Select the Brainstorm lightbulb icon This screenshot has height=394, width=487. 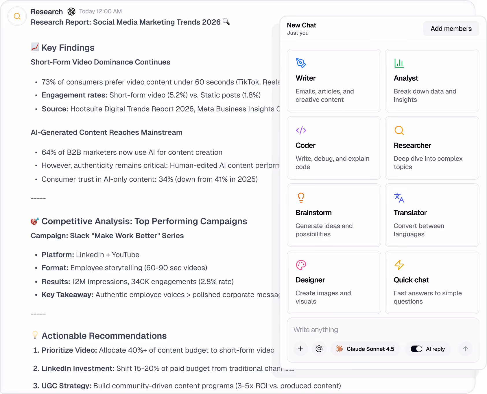[x=301, y=198]
